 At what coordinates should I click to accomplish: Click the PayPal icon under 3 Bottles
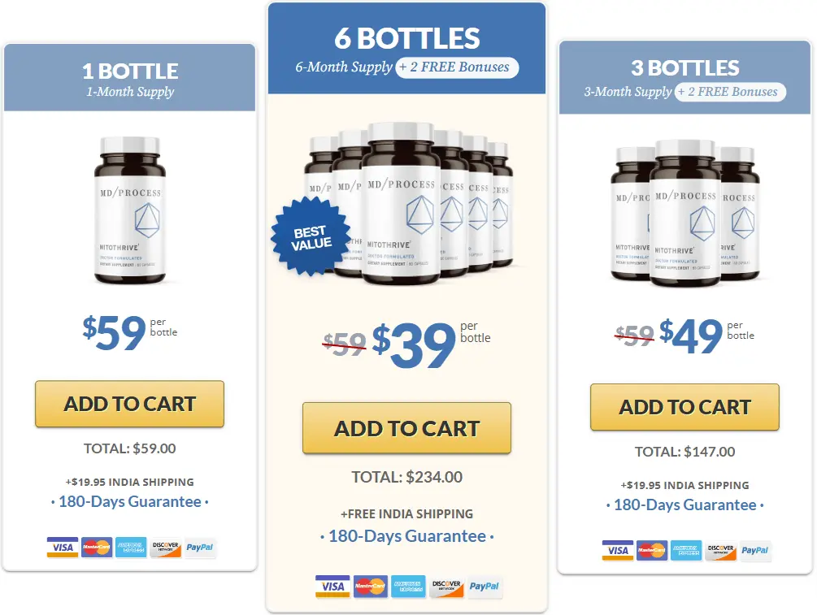tap(755, 551)
